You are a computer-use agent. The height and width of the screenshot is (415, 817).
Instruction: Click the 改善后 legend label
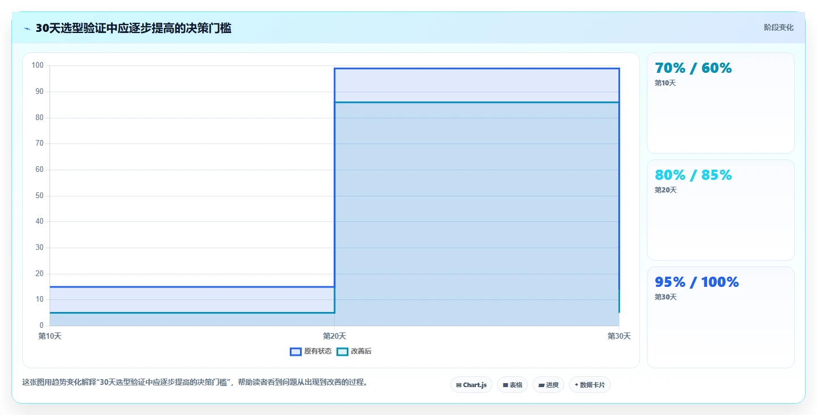click(x=361, y=352)
